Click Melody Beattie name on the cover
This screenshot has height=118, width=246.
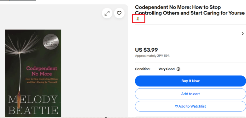point(33,105)
